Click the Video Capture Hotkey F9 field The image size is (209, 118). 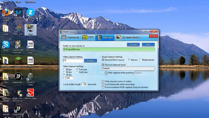coord(73,61)
